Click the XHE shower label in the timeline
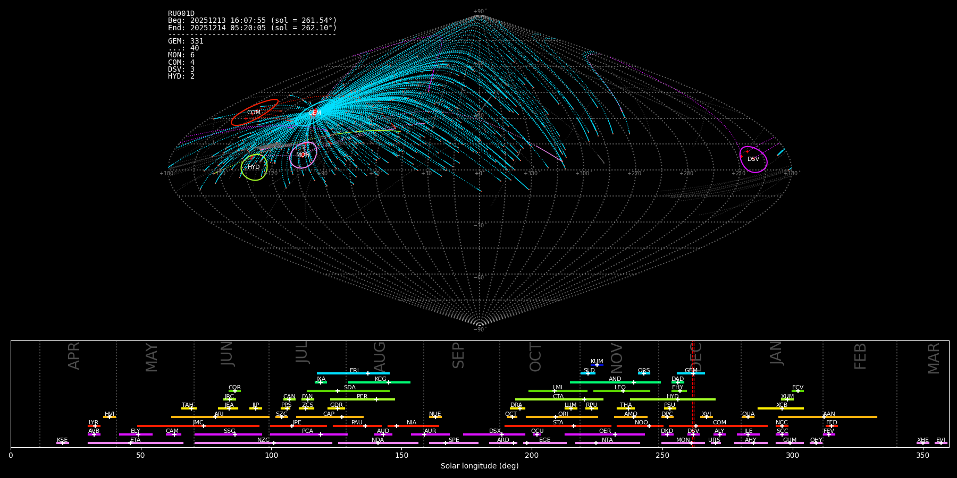The image size is (957, 478). click(x=923, y=440)
